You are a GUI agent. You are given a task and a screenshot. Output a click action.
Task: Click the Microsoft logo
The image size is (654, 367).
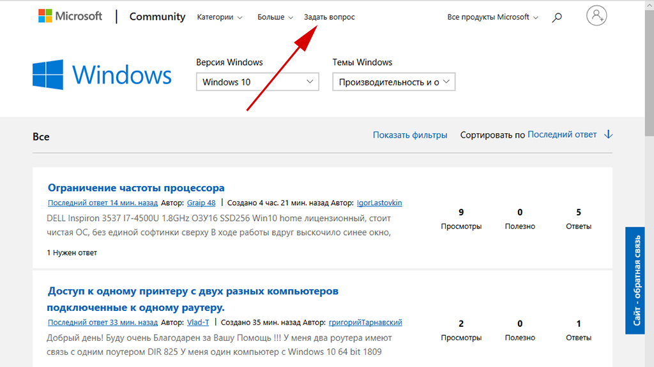pyautogui.click(x=70, y=16)
